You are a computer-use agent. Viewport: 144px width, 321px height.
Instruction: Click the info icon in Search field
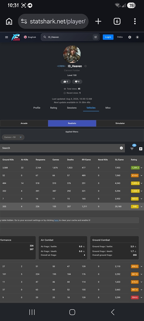click(121, 148)
